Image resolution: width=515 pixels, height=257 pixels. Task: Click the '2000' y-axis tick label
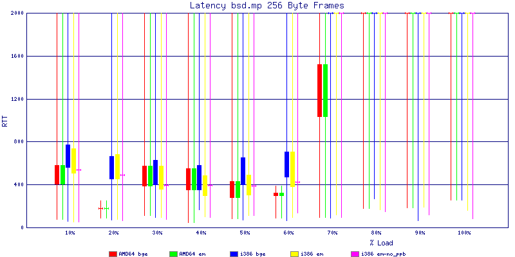17,13
